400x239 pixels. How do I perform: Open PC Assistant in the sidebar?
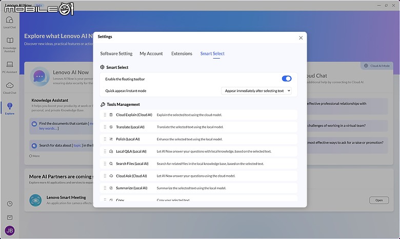(x=10, y=67)
